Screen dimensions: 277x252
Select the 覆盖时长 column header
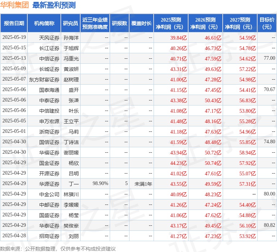(141, 23)
